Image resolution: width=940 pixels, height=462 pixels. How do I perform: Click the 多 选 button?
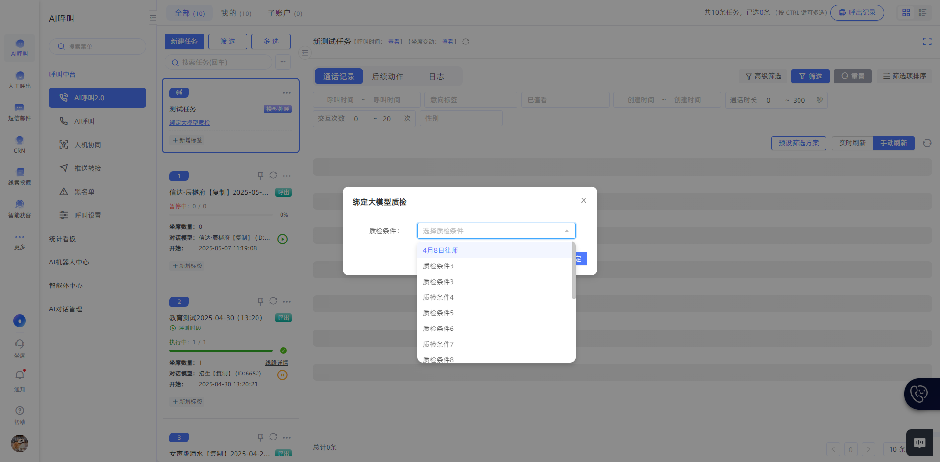coord(271,42)
